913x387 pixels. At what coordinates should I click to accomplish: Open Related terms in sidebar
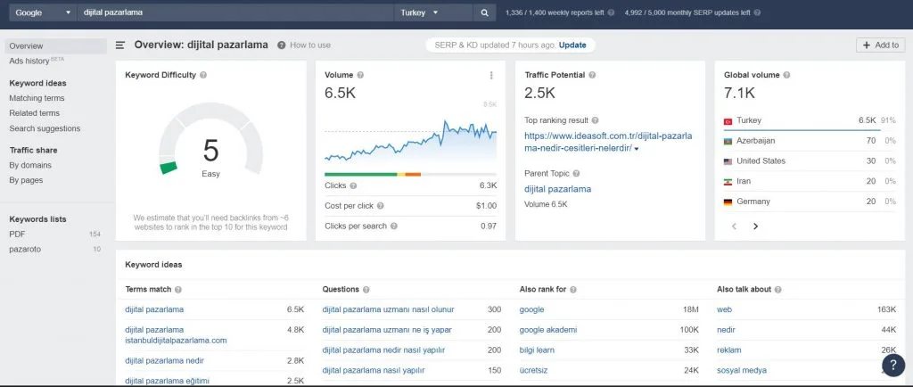pyautogui.click(x=35, y=113)
